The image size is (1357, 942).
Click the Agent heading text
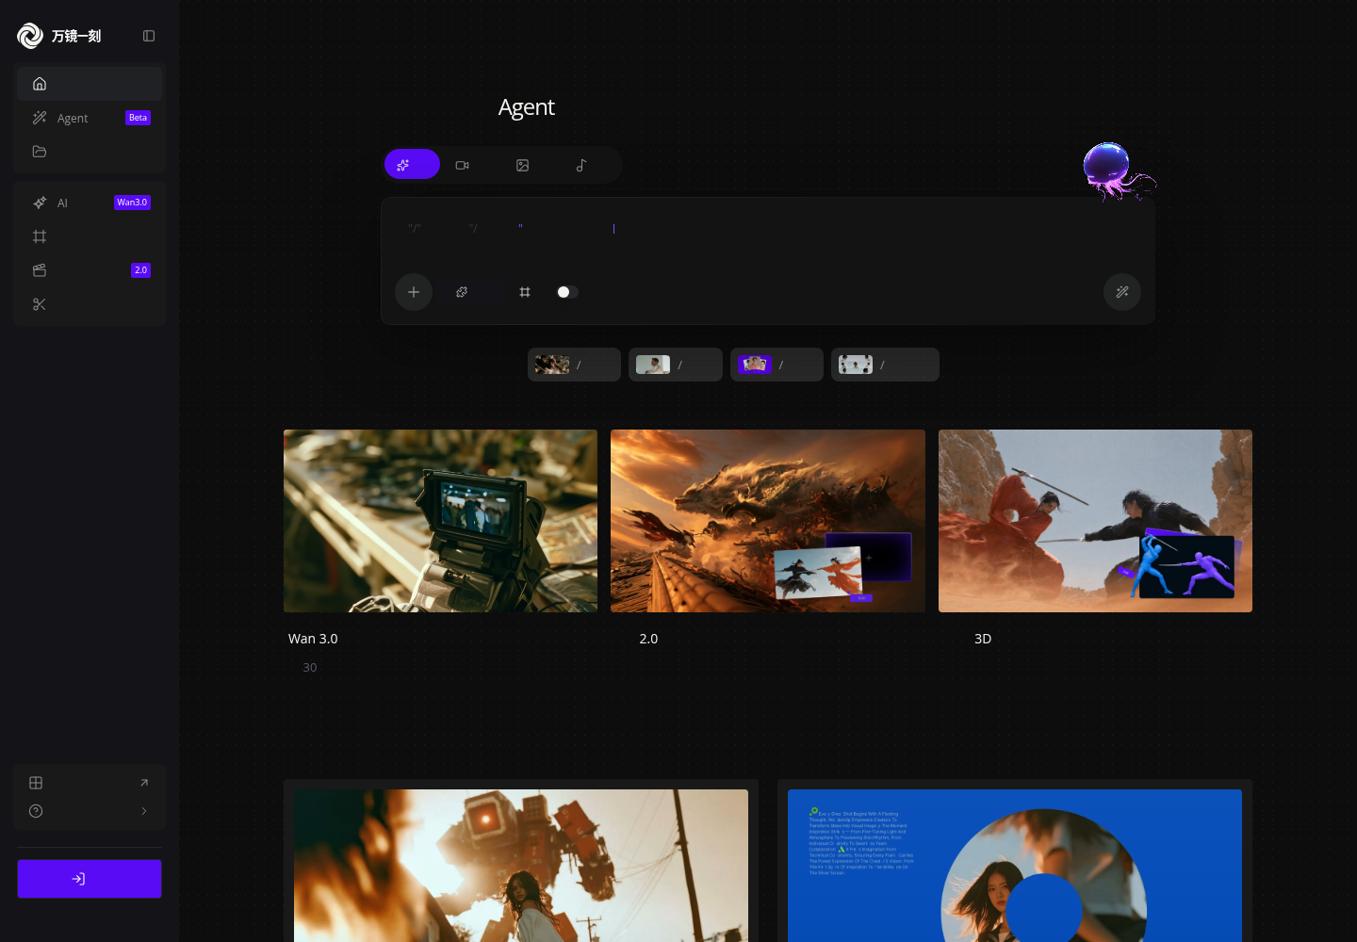coord(526,107)
